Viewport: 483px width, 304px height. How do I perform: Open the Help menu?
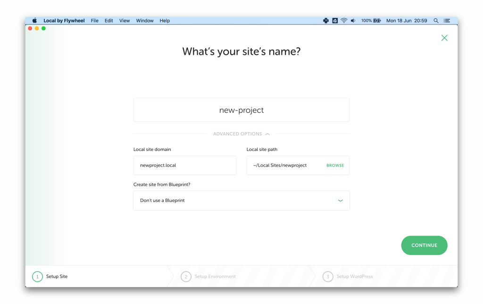point(165,21)
